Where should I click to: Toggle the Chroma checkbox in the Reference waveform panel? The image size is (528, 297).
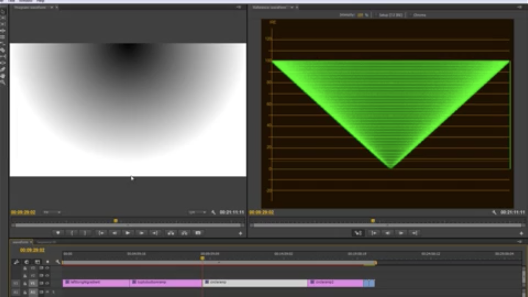410,15
